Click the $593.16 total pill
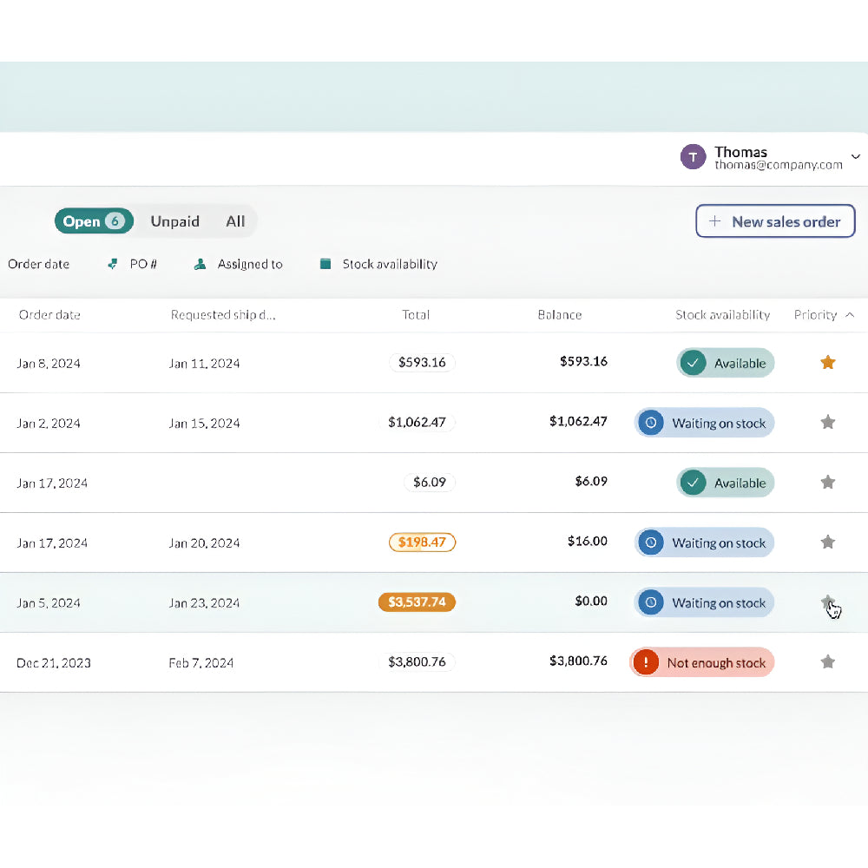The width and height of the screenshot is (868, 868). pos(422,362)
